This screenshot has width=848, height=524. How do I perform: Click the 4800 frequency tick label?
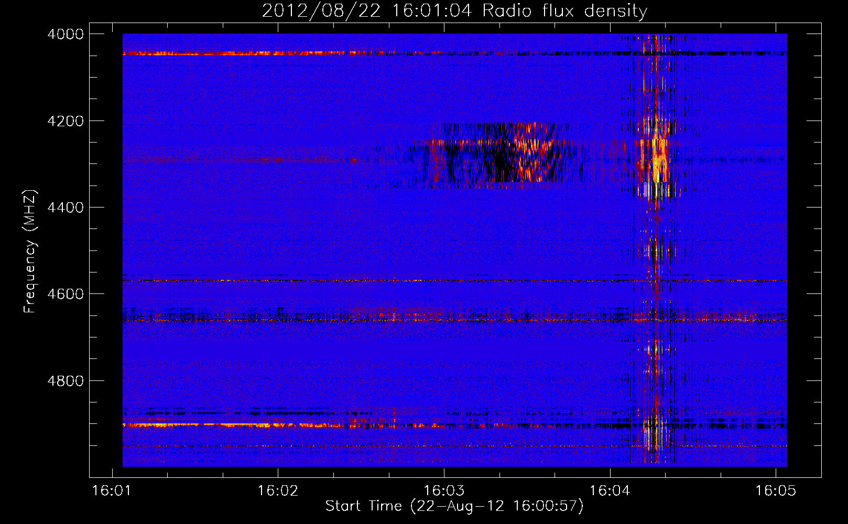[66, 380]
